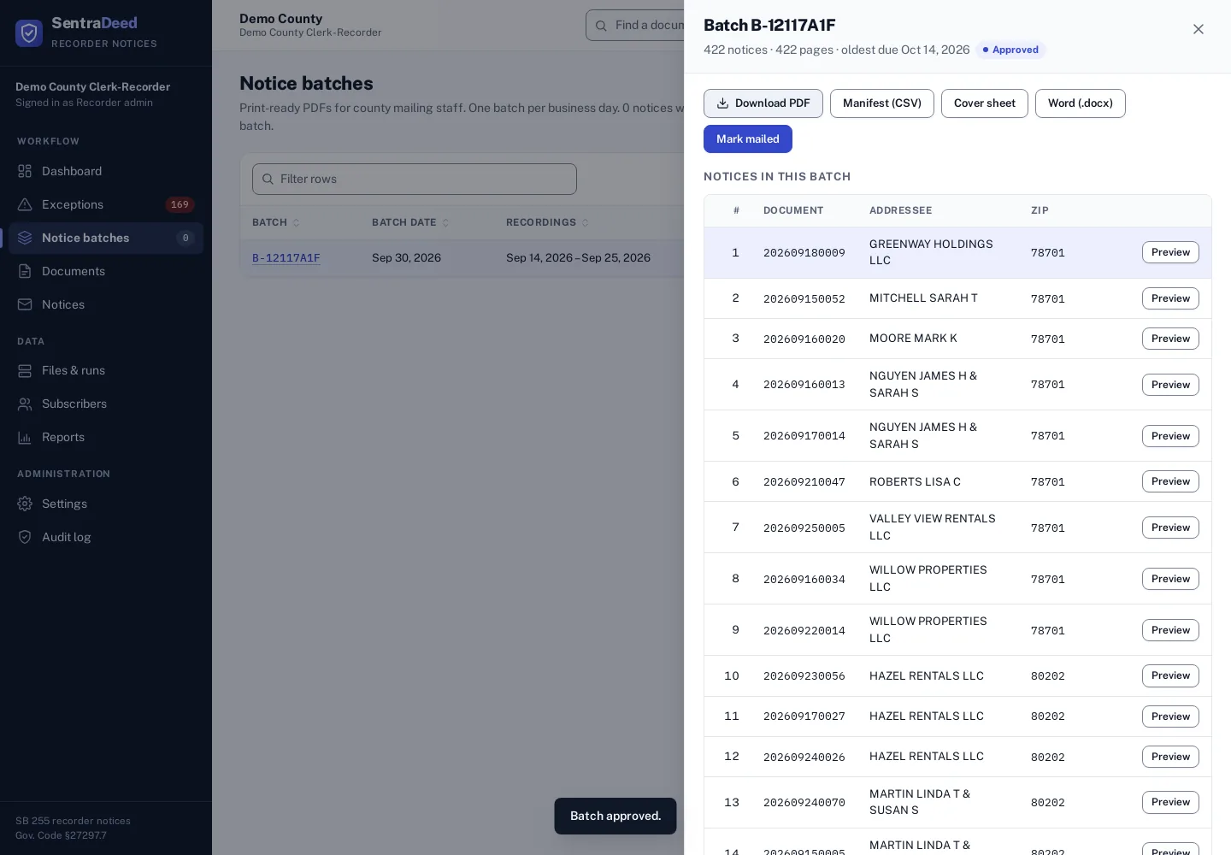Select Notice batches in the sidebar
The image size is (1231, 855).
click(106, 238)
